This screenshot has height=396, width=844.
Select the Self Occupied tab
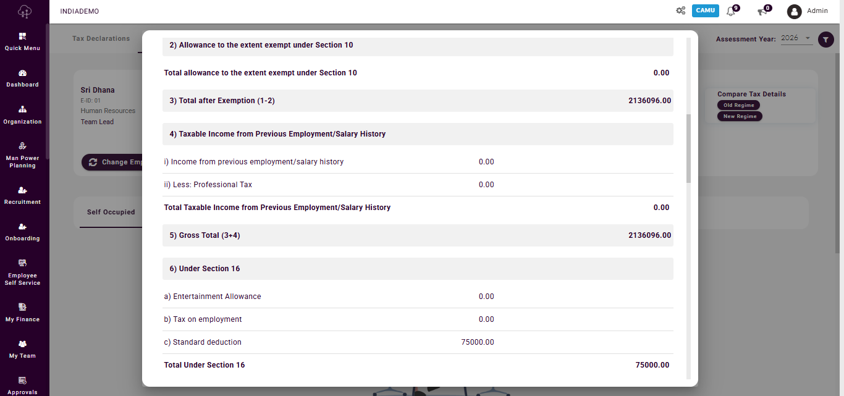click(111, 212)
